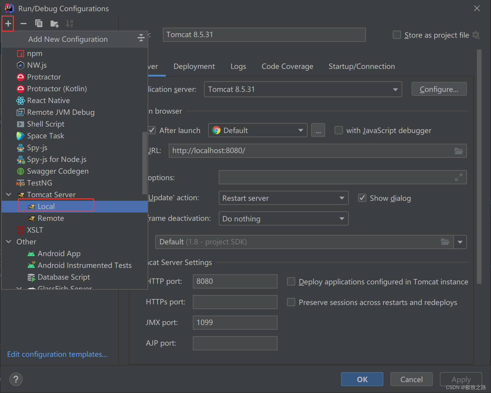The width and height of the screenshot is (491, 393).
Task: Select XSLT configuration type
Action: 75,230
